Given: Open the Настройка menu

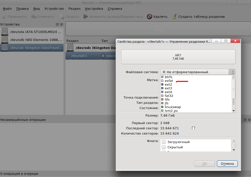Looking at the screenshot, I should (x=94, y=9).
